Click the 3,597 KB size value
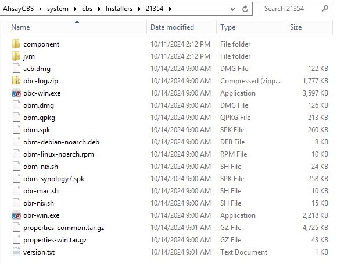The height and width of the screenshot is (265, 337). pos(316,93)
